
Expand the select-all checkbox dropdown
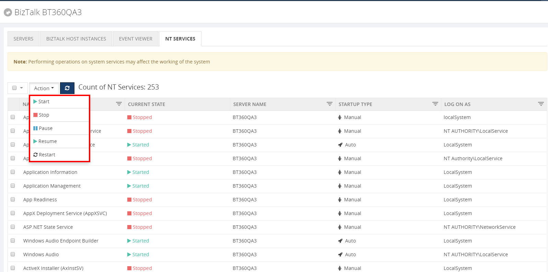(x=21, y=88)
